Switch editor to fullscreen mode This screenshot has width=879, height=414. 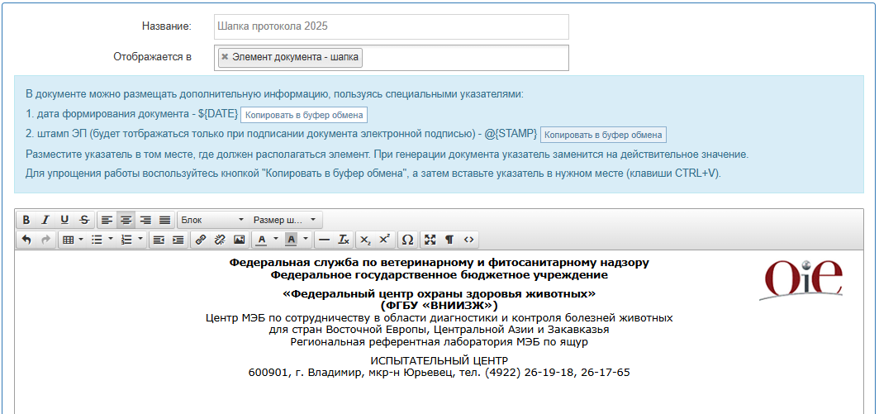430,240
